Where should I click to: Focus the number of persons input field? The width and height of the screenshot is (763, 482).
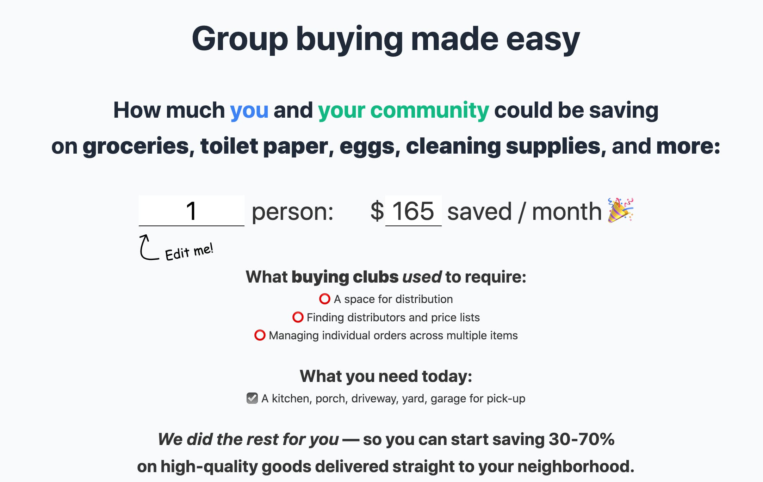(191, 211)
